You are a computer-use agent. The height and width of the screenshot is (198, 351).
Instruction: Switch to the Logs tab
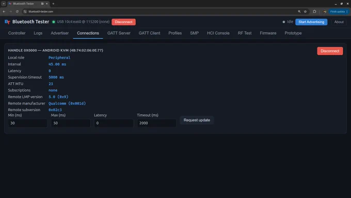coord(38,33)
